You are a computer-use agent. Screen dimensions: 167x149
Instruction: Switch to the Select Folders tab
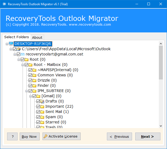click(x=17, y=37)
